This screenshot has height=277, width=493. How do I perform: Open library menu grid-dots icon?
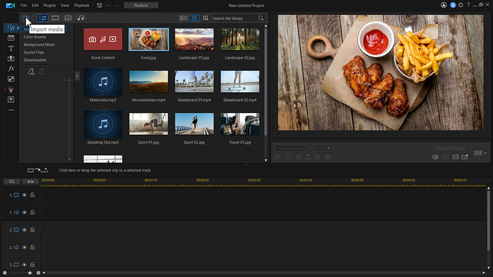pos(205,18)
